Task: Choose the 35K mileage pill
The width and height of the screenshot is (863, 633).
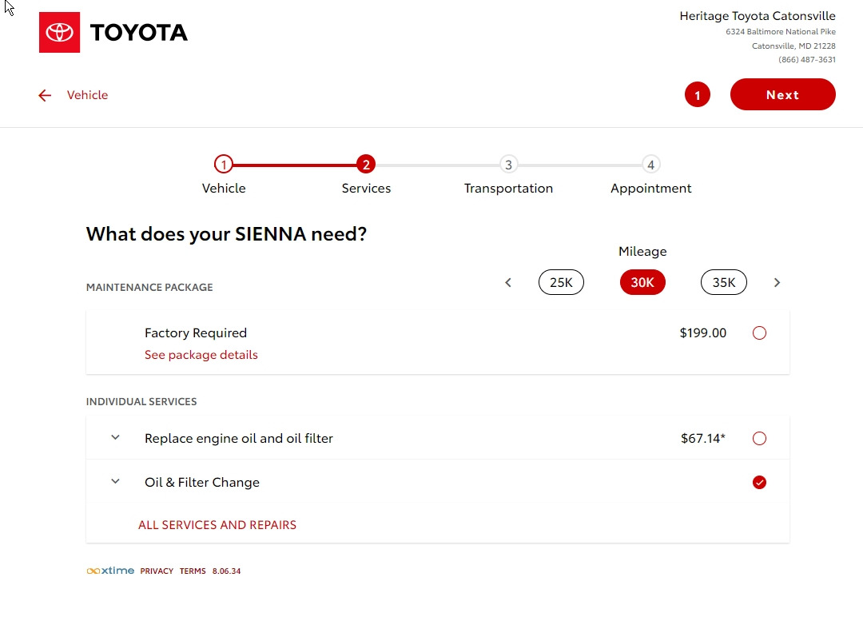Action: [723, 282]
